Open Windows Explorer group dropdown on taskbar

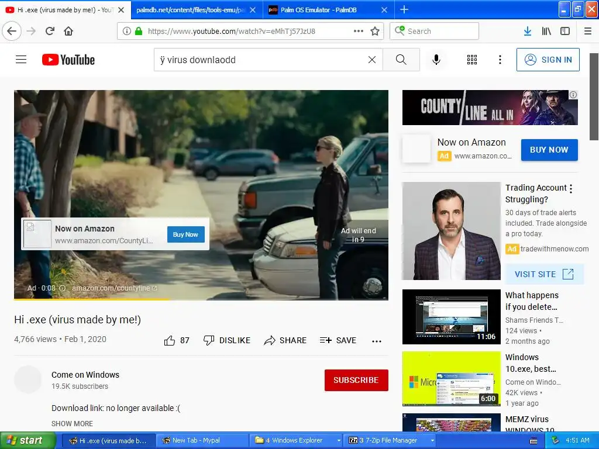tap(339, 441)
